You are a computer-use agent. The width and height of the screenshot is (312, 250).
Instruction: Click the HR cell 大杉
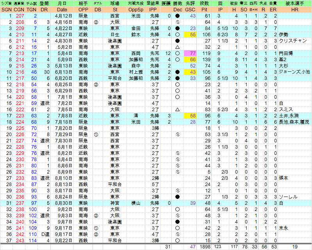pyautogui.click(x=283, y=66)
